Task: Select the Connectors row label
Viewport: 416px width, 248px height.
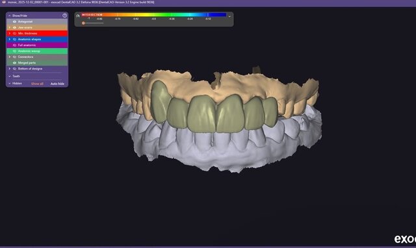Action: 25,57
